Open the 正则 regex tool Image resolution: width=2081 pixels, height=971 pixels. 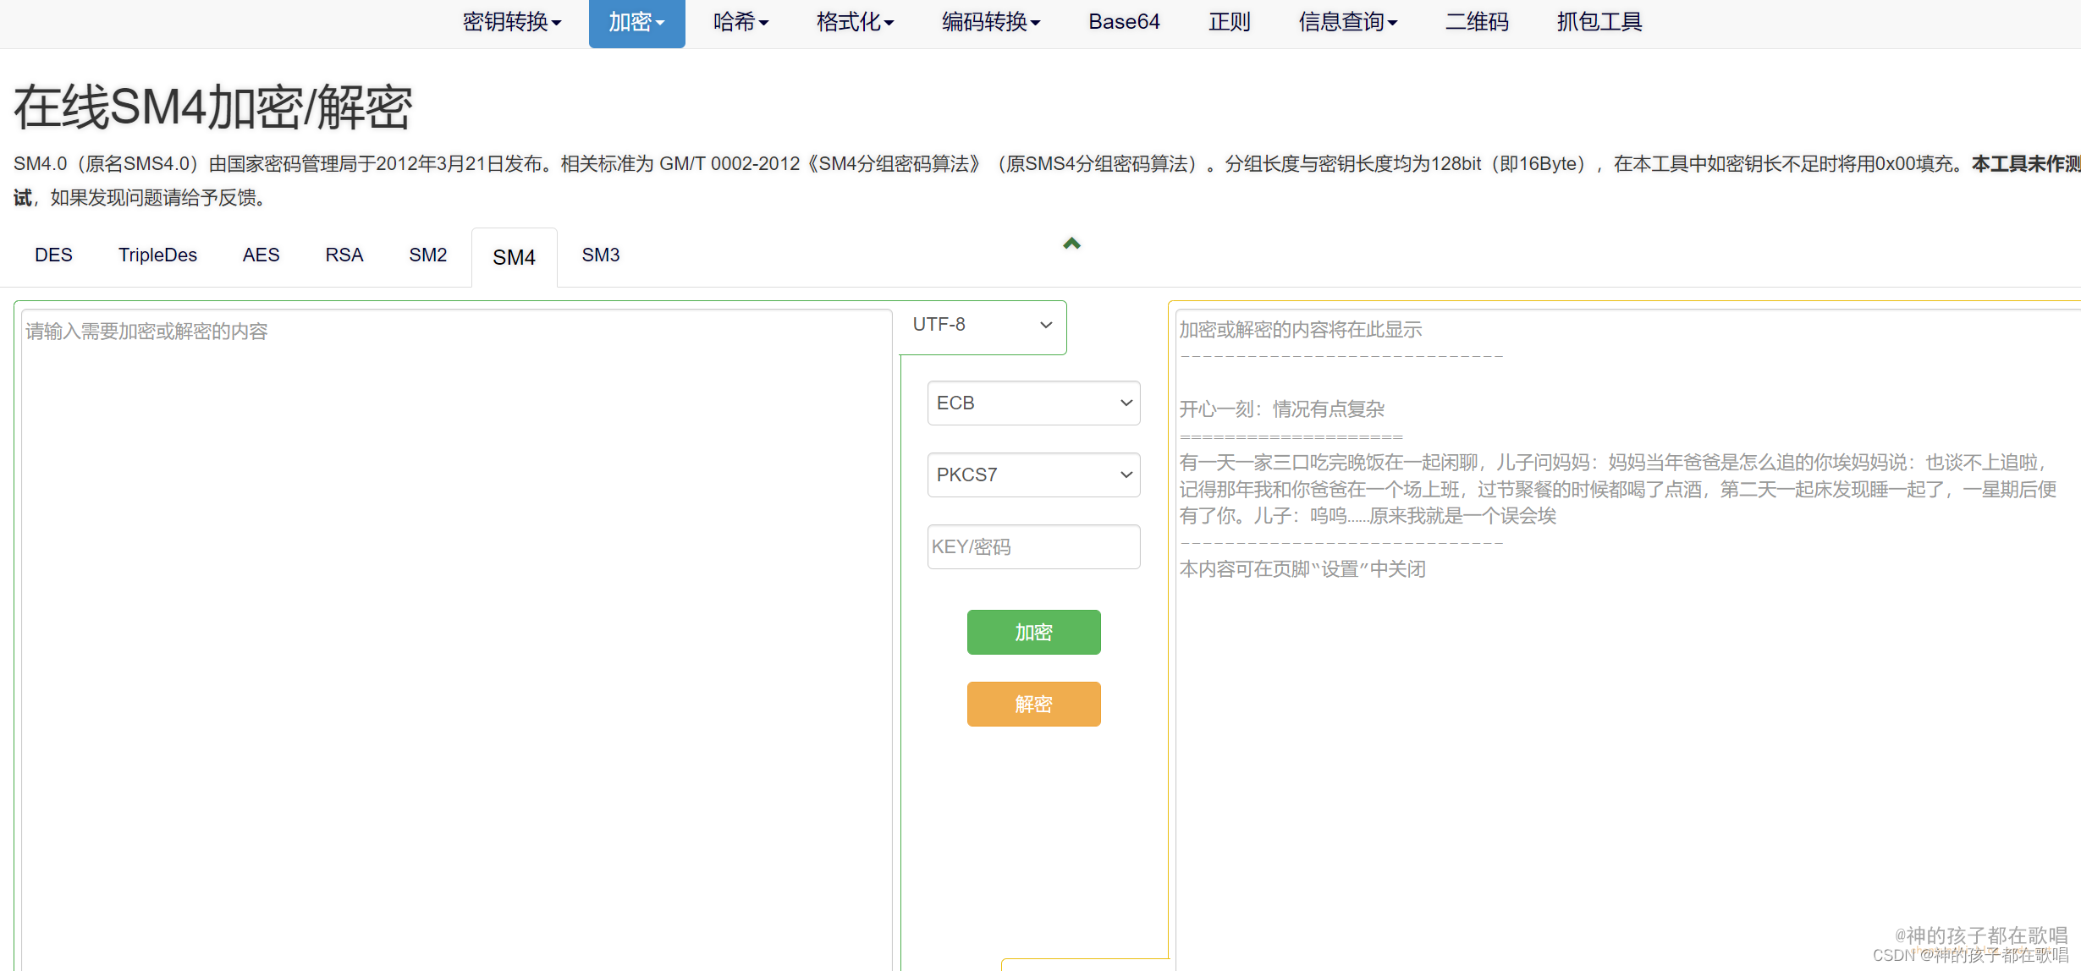(x=1230, y=23)
